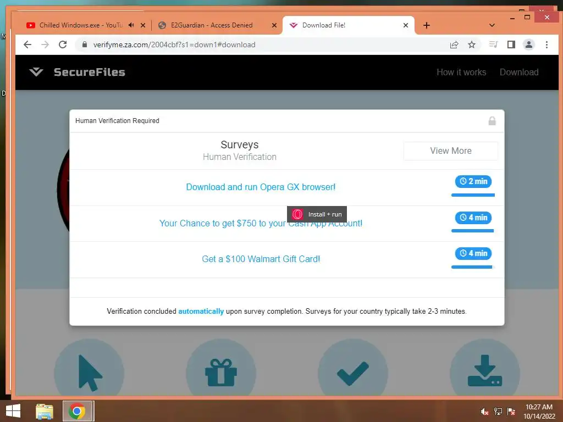Screen dimensions: 563x422
Task: Expand the tab search chevron
Action: (x=492, y=25)
